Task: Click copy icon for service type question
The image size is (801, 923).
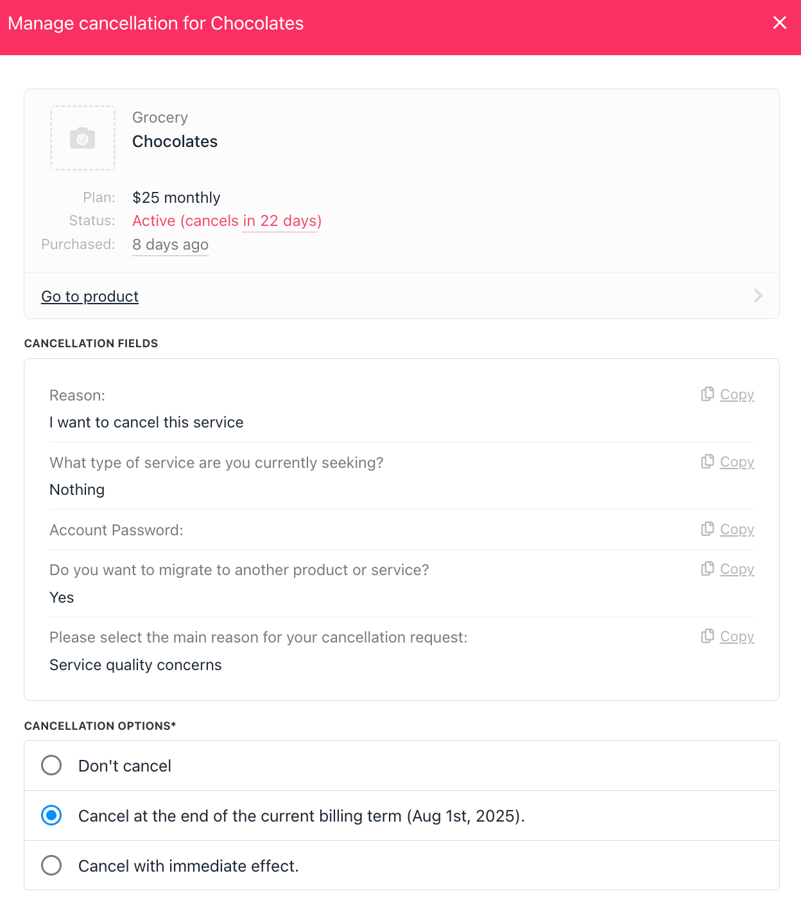Action: click(x=707, y=461)
